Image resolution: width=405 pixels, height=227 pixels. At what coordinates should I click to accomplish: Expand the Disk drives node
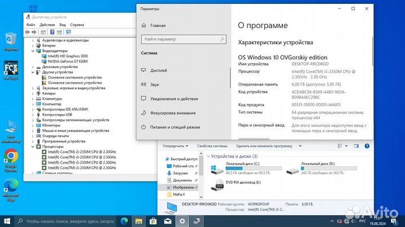[x=33, y=67]
